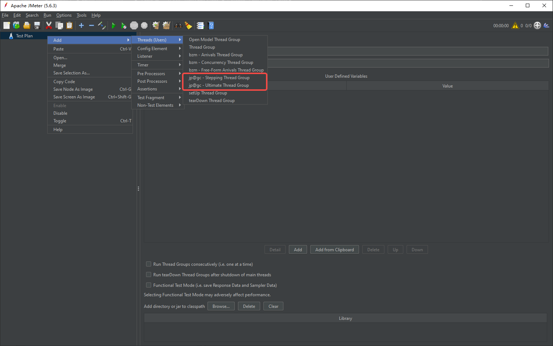
Task: Click Add from Clipboard button
Action: (335, 250)
